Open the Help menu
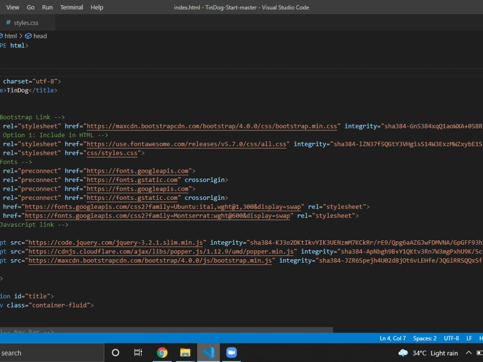This screenshot has height=362, width=483. coord(97,7)
